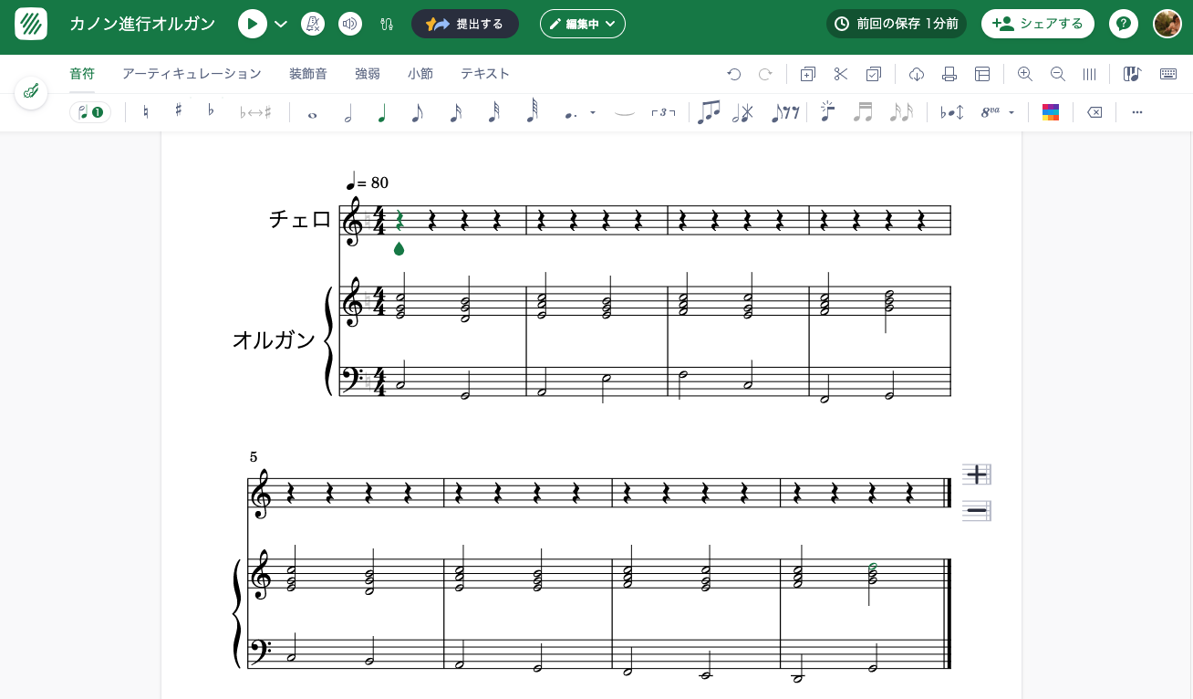Image resolution: width=1193 pixels, height=699 pixels.
Task: Toggle the metronome on or off
Action: click(x=313, y=24)
